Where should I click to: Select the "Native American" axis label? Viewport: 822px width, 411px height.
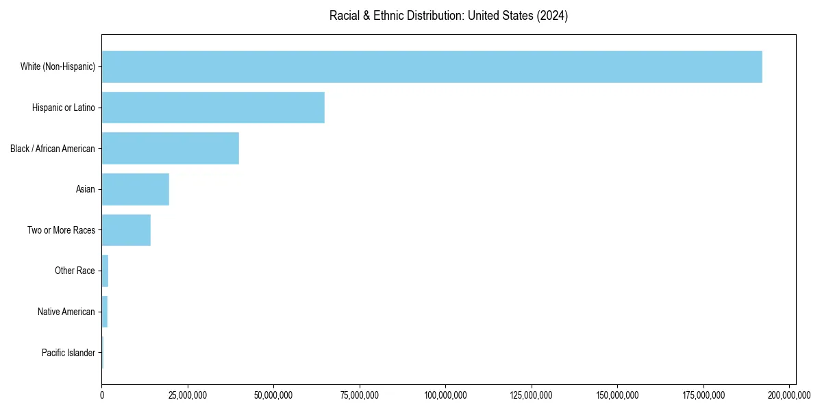coord(66,312)
